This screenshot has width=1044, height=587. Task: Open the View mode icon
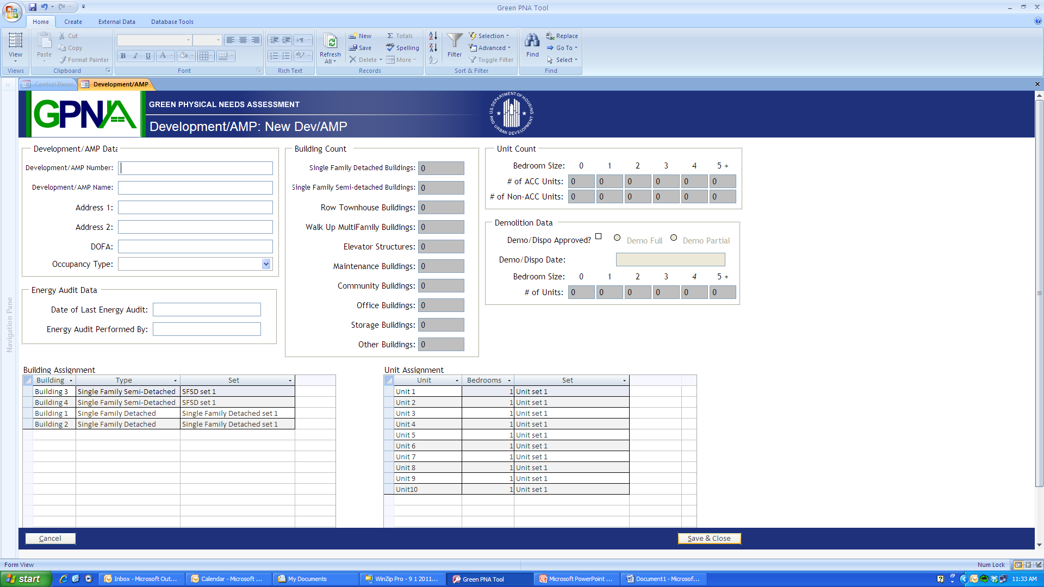(15, 41)
